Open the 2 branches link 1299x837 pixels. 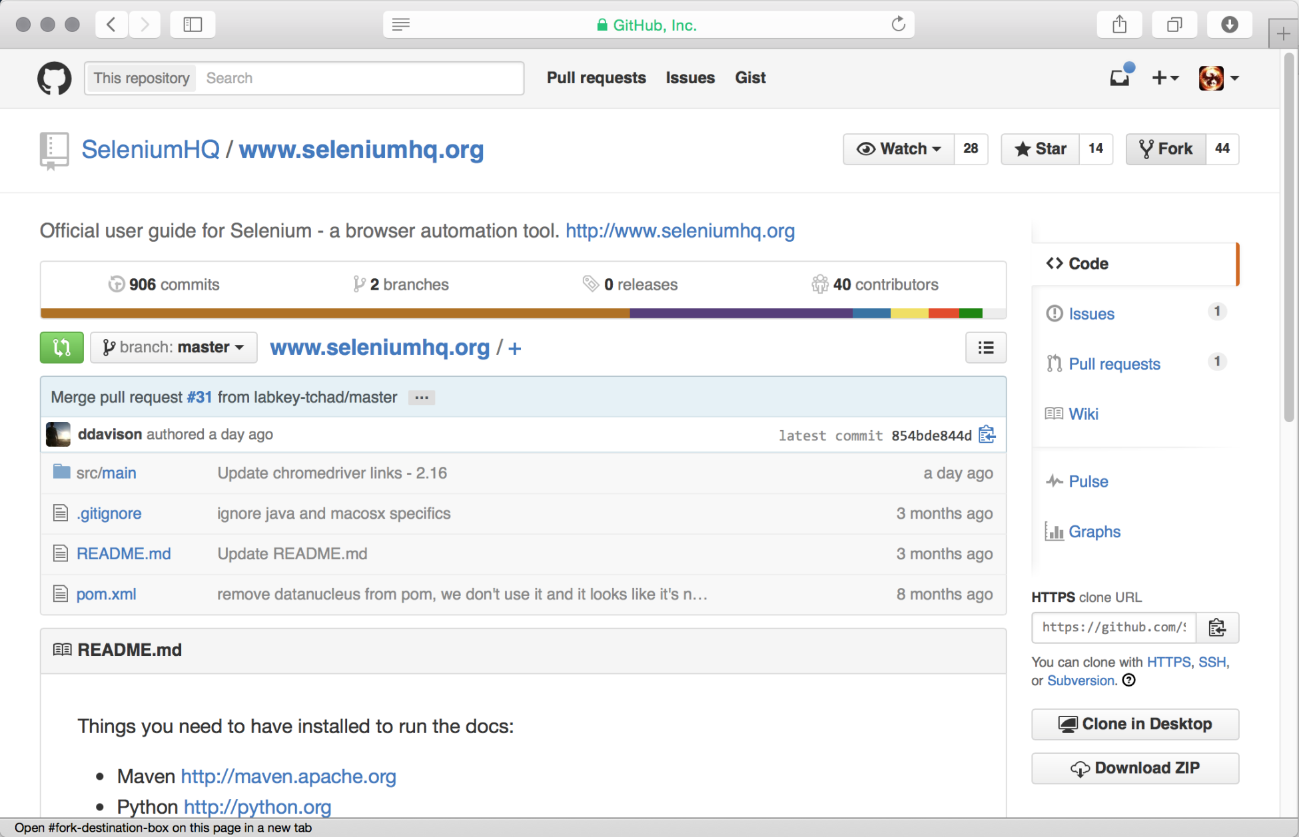pyautogui.click(x=401, y=284)
